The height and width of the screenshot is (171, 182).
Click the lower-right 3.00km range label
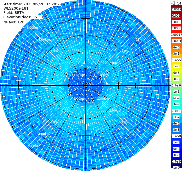click(x=127, y=122)
